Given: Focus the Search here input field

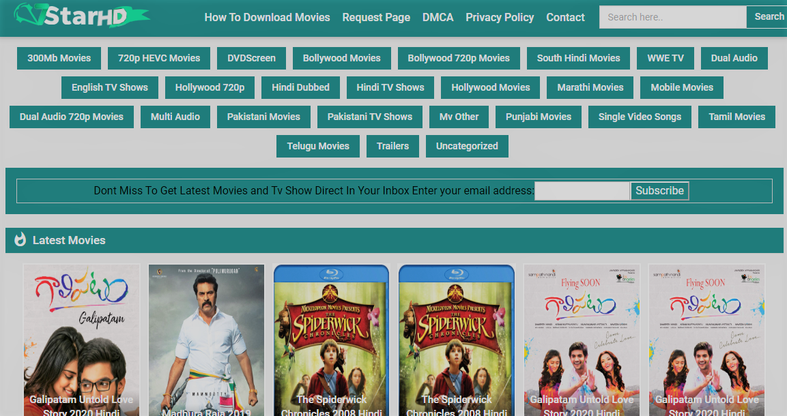Looking at the screenshot, I should click(672, 17).
